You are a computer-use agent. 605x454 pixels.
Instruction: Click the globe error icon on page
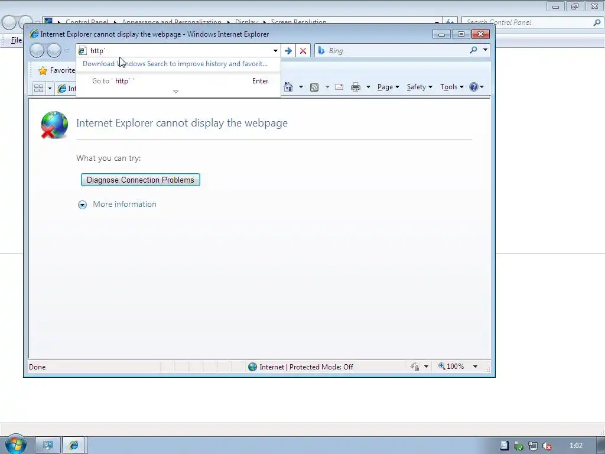pyautogui.click(x=54, y=125)
